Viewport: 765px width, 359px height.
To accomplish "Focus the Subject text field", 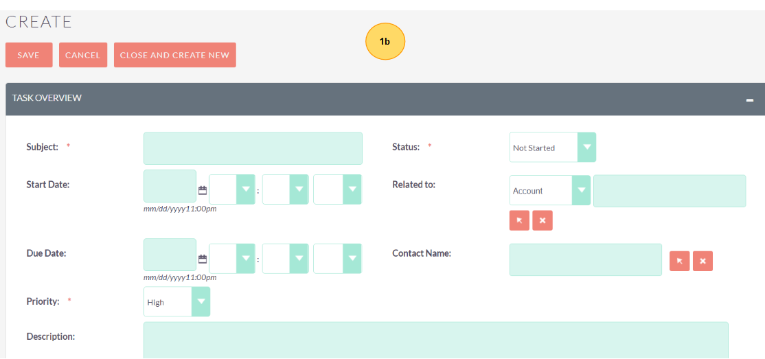I will [x=253, y=148].
